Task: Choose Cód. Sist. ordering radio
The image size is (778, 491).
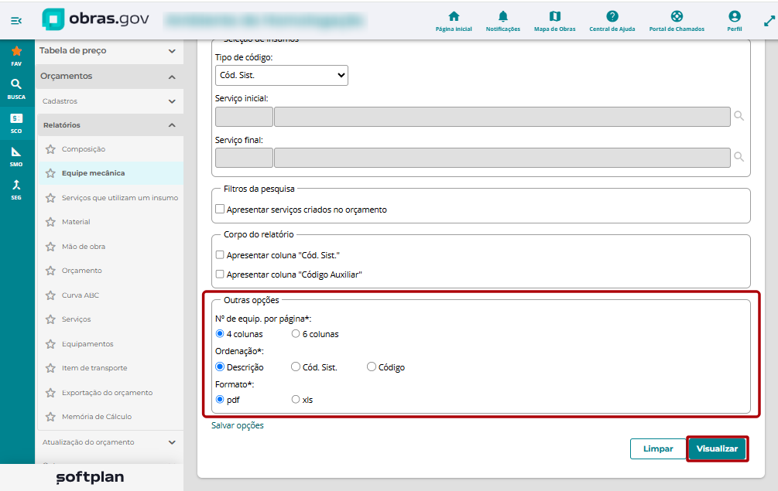Action: point(296,367)
